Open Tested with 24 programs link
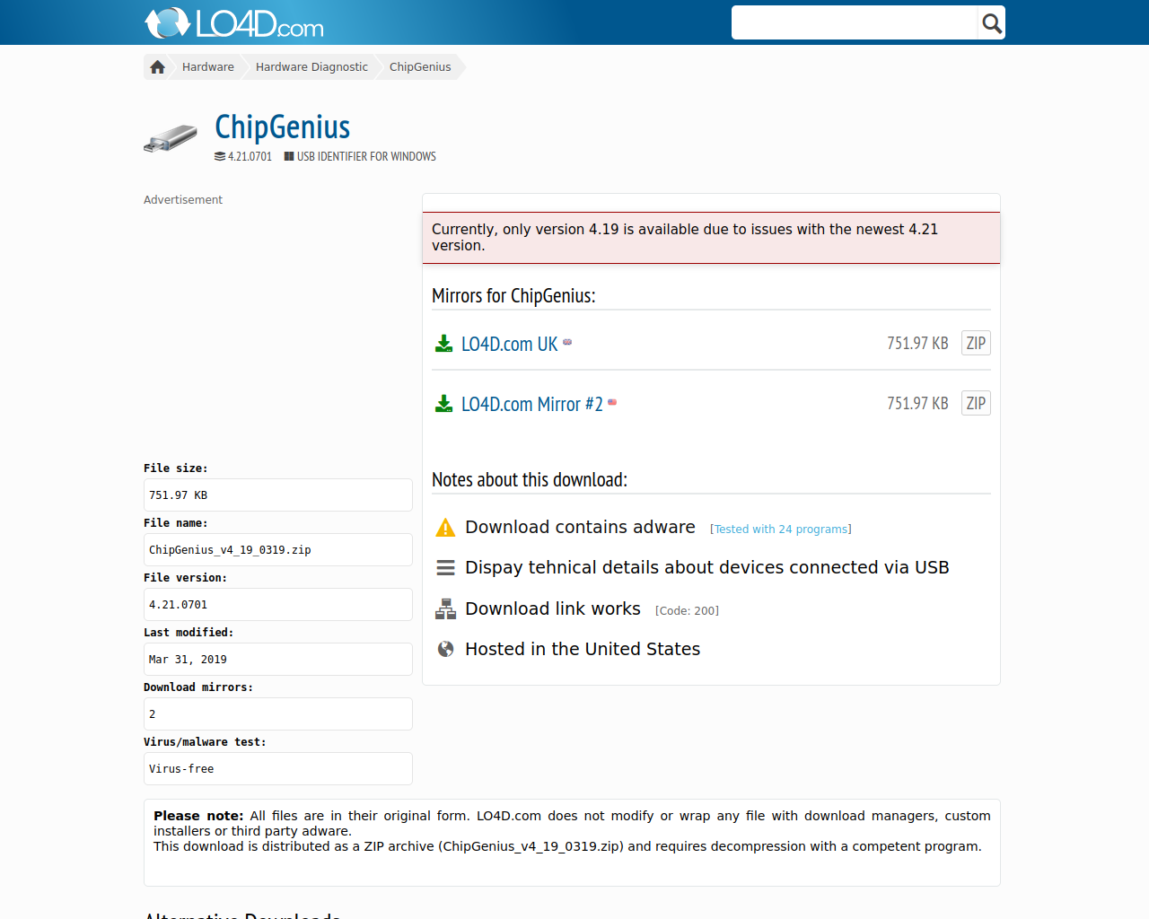The height and width of the screenshot is (919, 1149). [781, 530]
